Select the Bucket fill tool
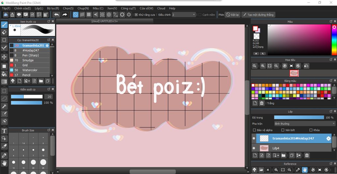The image size is (337, 174). tap(4, 74)
